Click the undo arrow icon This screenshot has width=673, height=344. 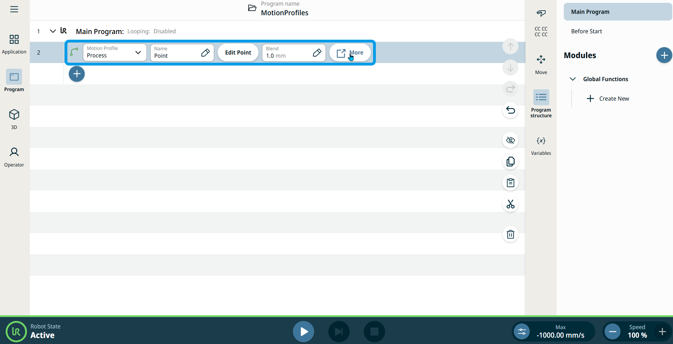[510, 110]
